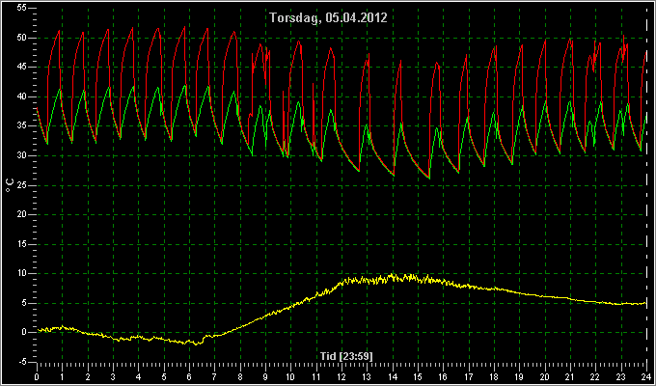Image resolution: width=656 pixels, height=386 pixels.
Task: Click the red curve low point near hour 15
Action: tap(429, 179)
